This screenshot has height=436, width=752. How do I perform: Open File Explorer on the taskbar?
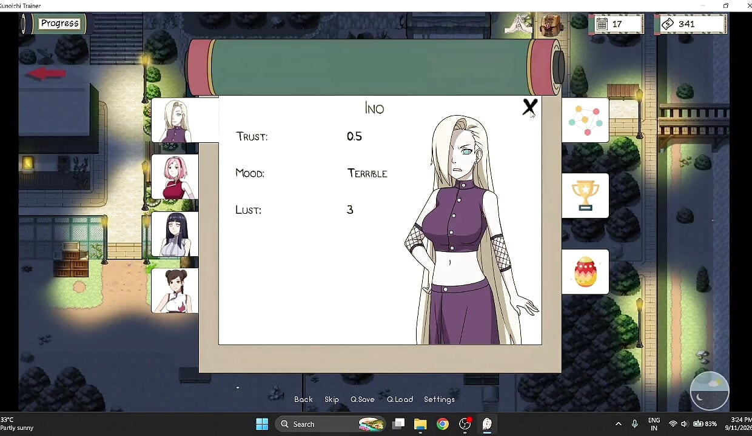click(420, 424)
